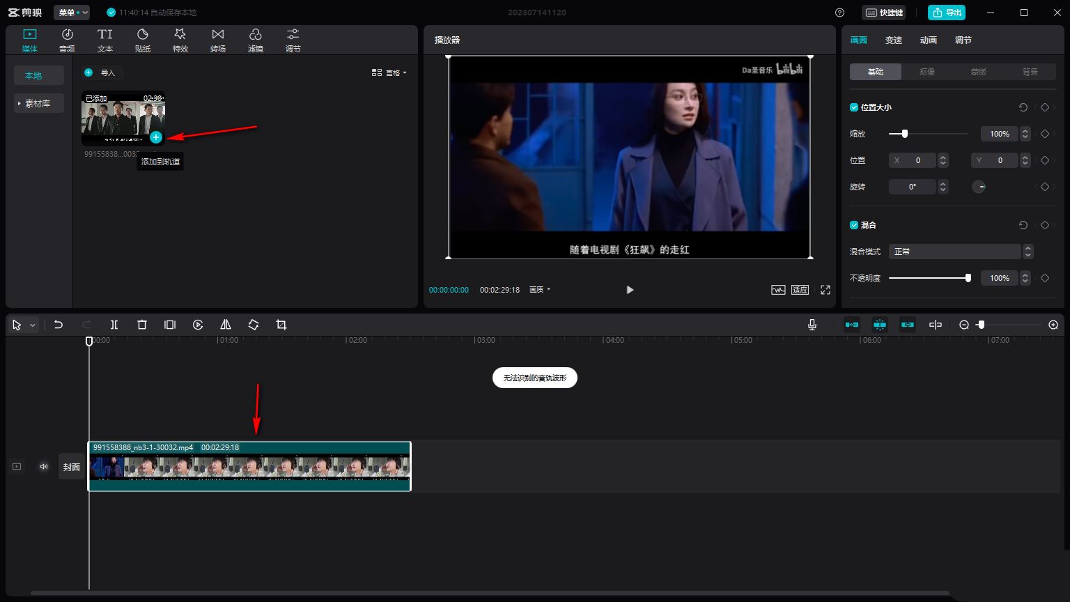Open the 调节 adjustment tab in media bar
The image size is (1070, 602).
point(293,40)
